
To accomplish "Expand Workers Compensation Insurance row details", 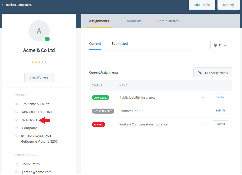I will 203,124.
